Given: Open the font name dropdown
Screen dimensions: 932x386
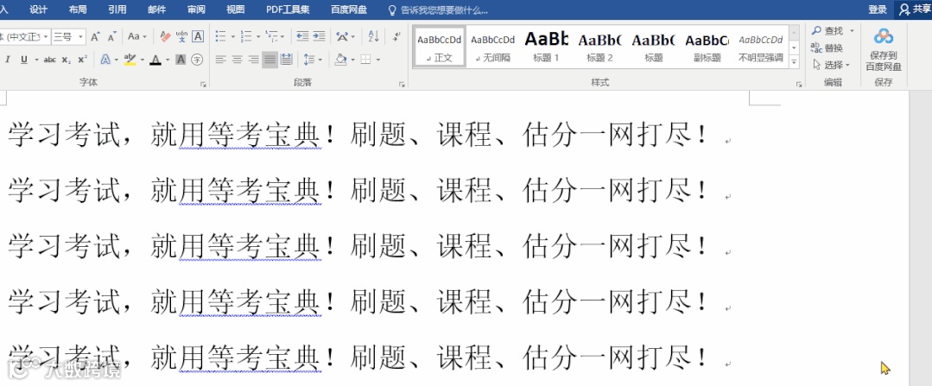Looking at the screenshot, I should click(45, 37).
